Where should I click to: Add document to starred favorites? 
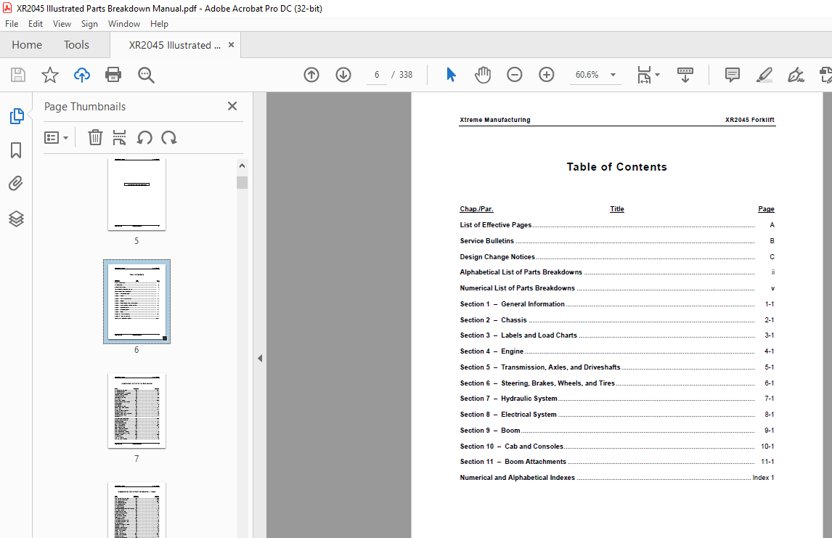[50, 75]
